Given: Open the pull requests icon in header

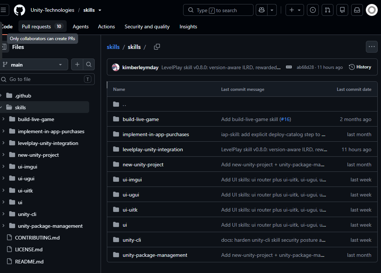Looking at the screenshot, I should [328, 10].
